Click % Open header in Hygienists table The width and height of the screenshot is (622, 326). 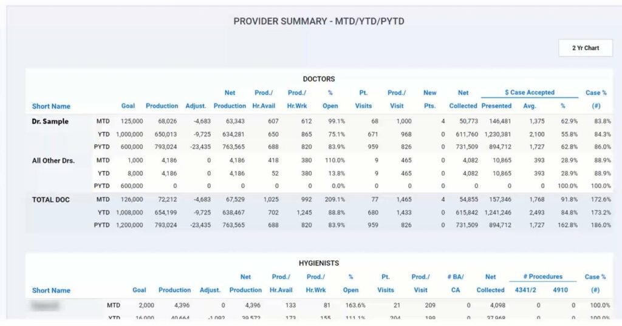(350, 283)
